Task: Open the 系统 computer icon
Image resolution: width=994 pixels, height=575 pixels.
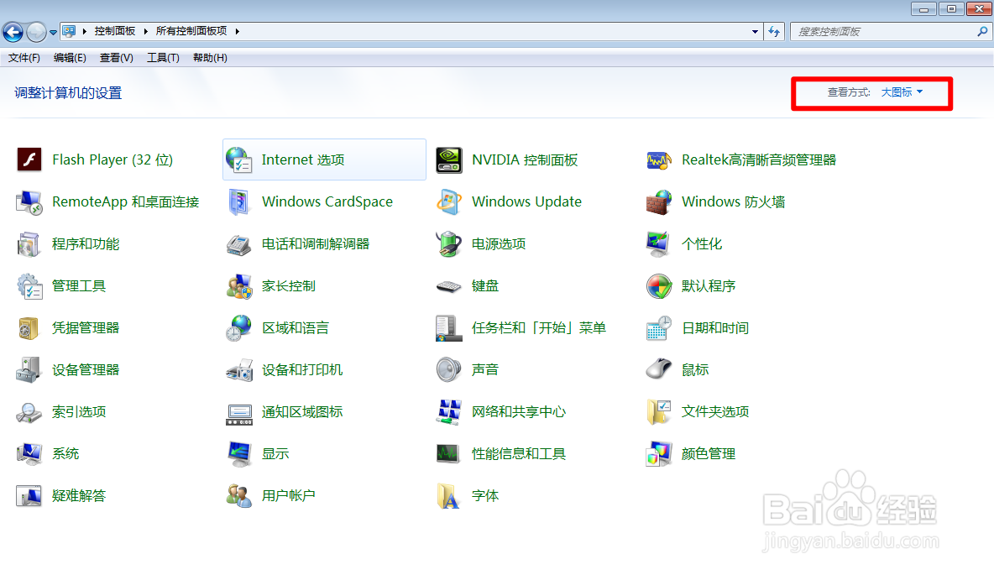Action: [x=29, y=454]
